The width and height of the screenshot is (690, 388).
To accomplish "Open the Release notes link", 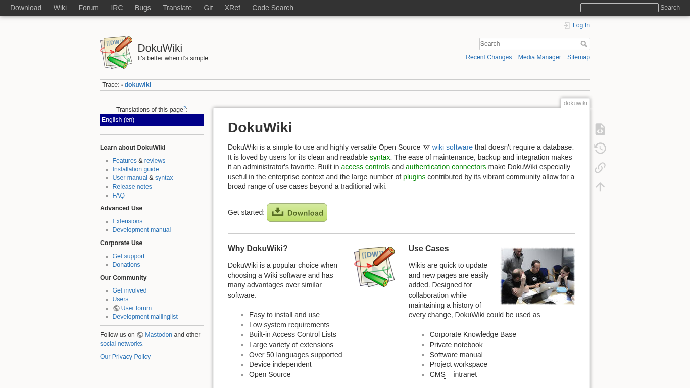I will click(132, 187).
